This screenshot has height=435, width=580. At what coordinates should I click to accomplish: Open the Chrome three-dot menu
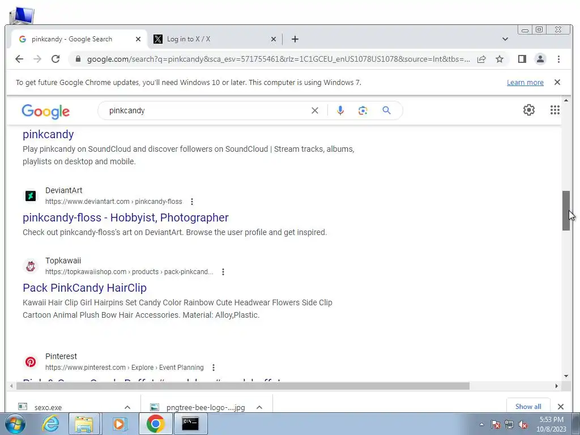point(558,59)
